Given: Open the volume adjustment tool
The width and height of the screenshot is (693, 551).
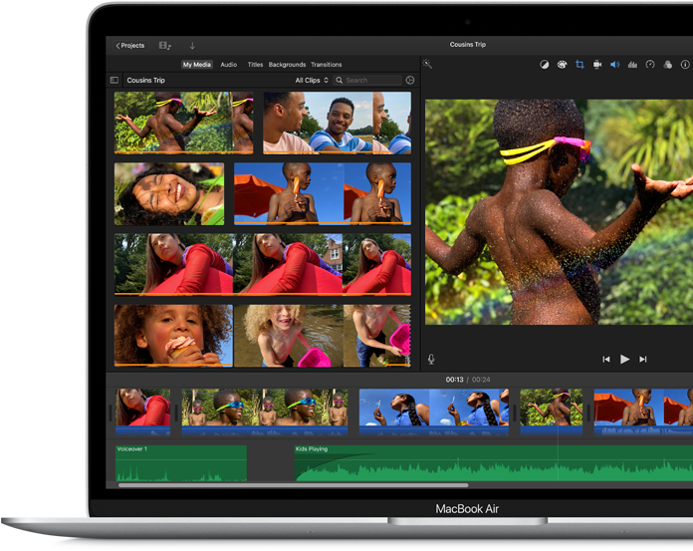Looking at the screenshot, I should point(614,65).
